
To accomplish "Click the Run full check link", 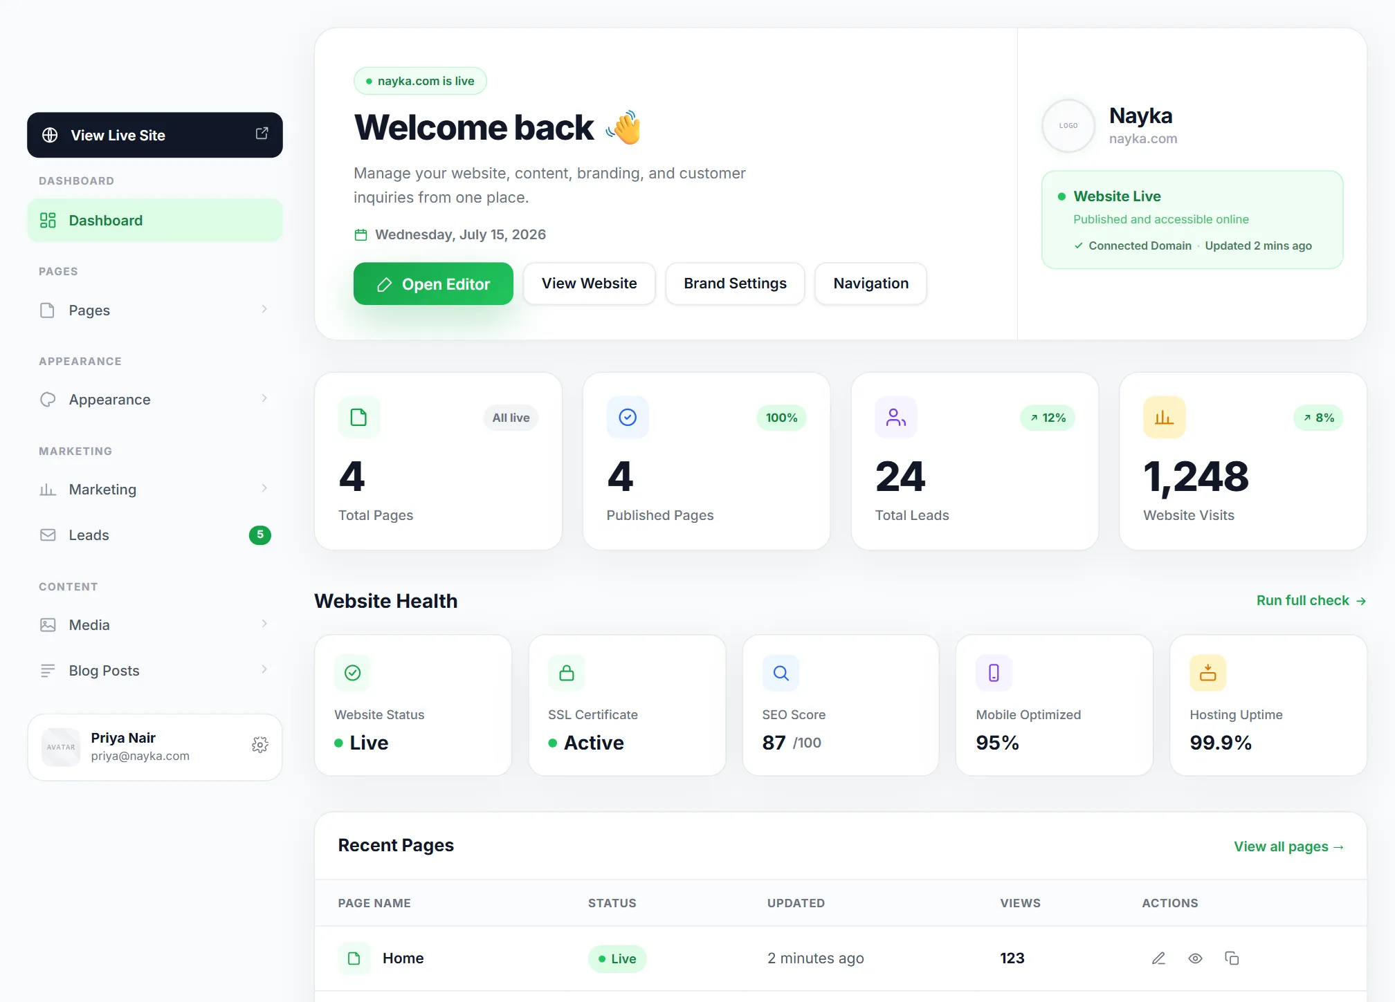I will 1311,601.
